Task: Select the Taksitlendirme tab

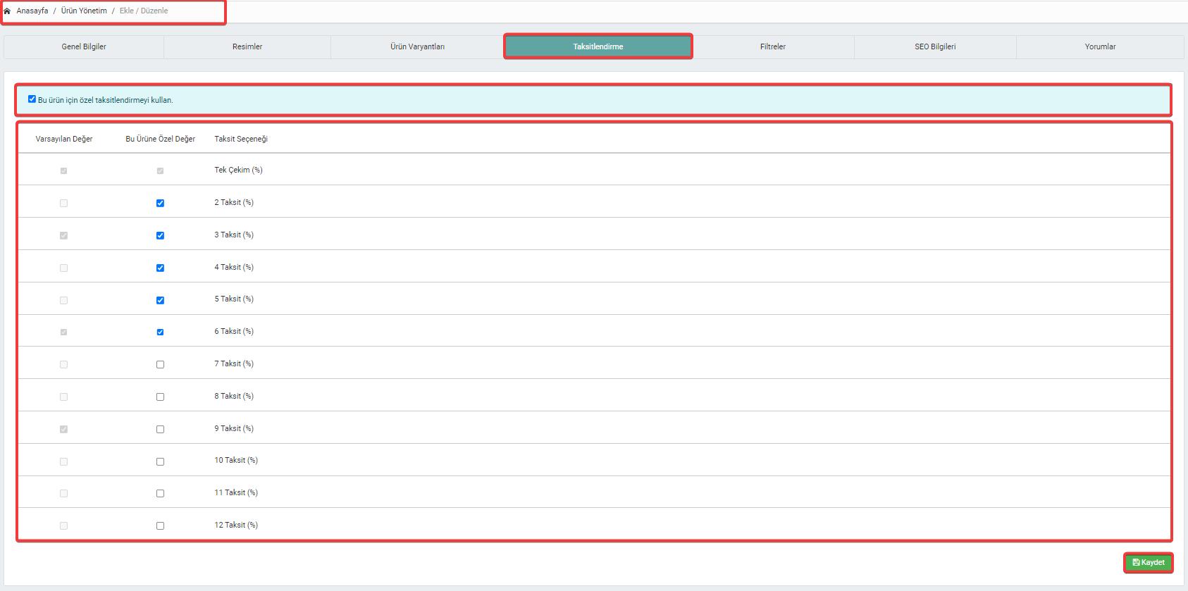Action: (598, 46)
